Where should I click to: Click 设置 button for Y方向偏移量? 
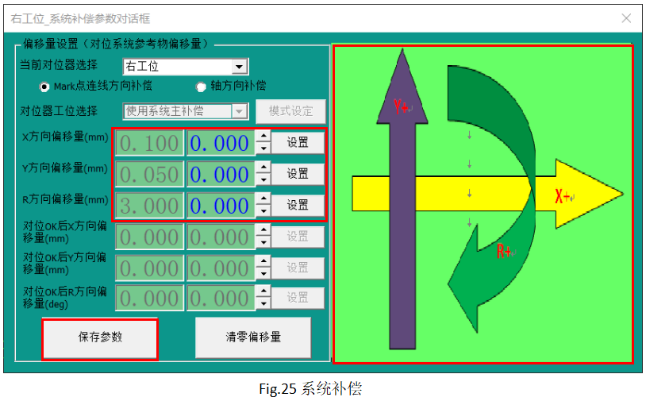(x=298, y=174)
